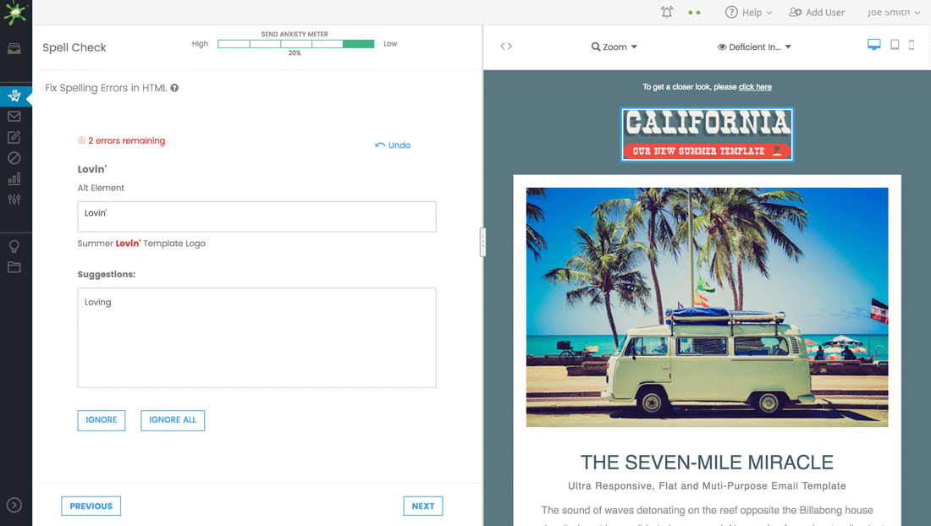Open the bar chart analytics icon
Screen dimensions: 931x526
coord(14,178)
